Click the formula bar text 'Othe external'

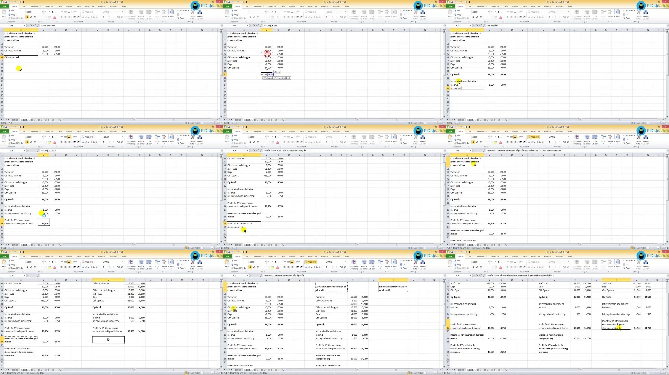48,26
